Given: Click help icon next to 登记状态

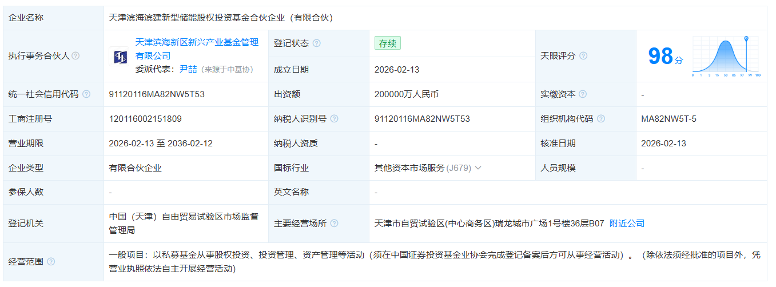Looking at the screenshot, I should pyautogui.click(x=317, y=43).
